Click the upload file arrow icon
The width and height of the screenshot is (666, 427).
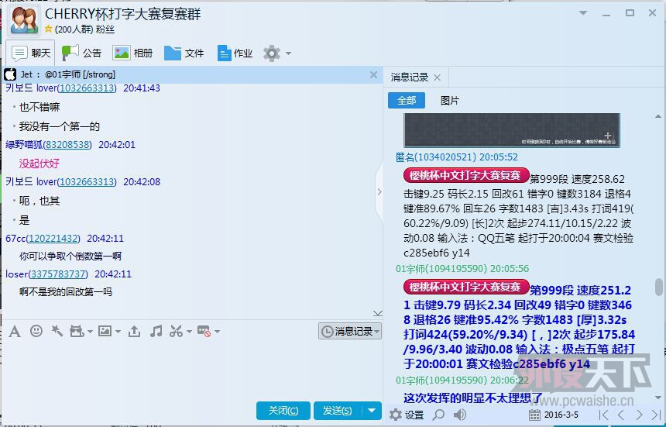[x=134, y=332]
